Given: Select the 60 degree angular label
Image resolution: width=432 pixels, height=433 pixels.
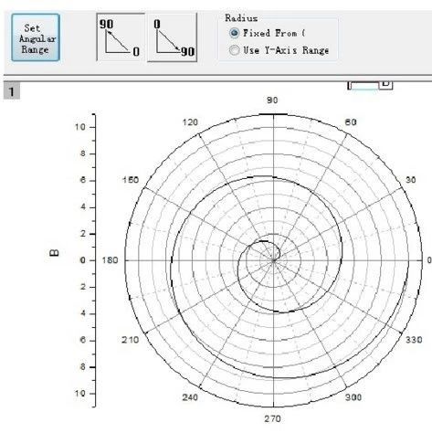Looking at the screenshot, I should (x=351, y=122).
